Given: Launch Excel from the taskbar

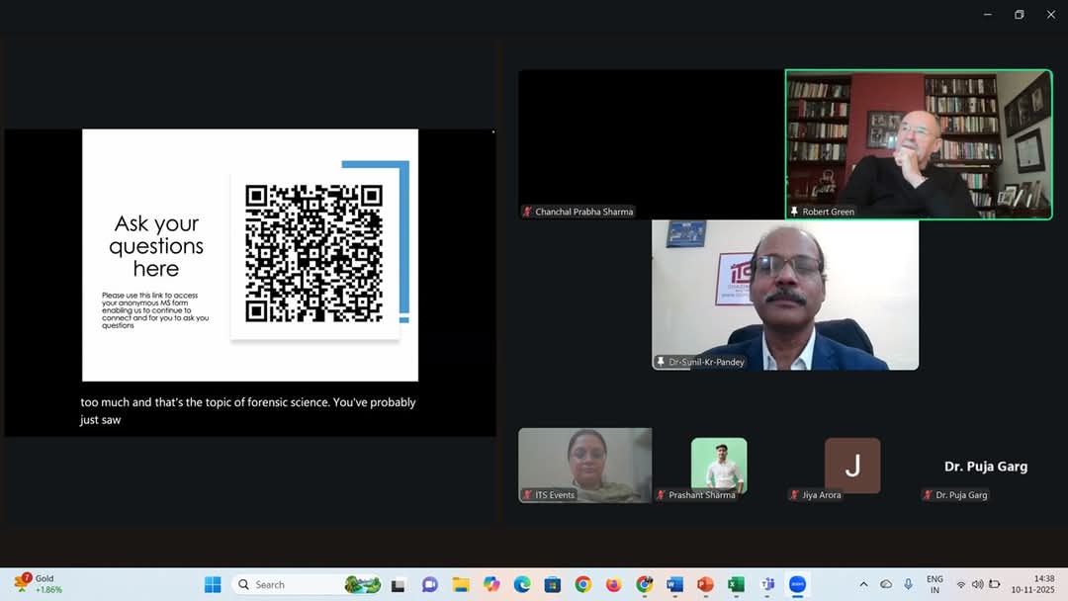Looking at the screenshot, I should point(736,584).
